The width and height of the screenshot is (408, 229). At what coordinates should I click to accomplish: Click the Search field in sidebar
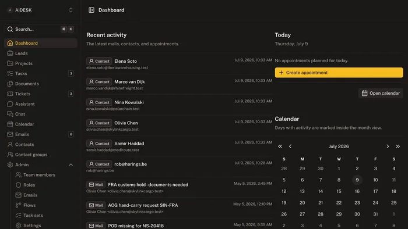point(40,29)
